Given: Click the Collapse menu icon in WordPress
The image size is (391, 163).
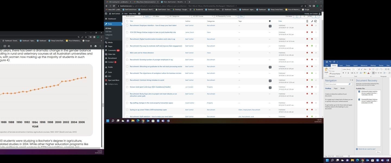Looking at the screenshot, I should pos(106,84).
